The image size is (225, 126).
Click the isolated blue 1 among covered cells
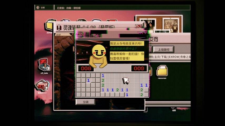[x=89, y=80]
